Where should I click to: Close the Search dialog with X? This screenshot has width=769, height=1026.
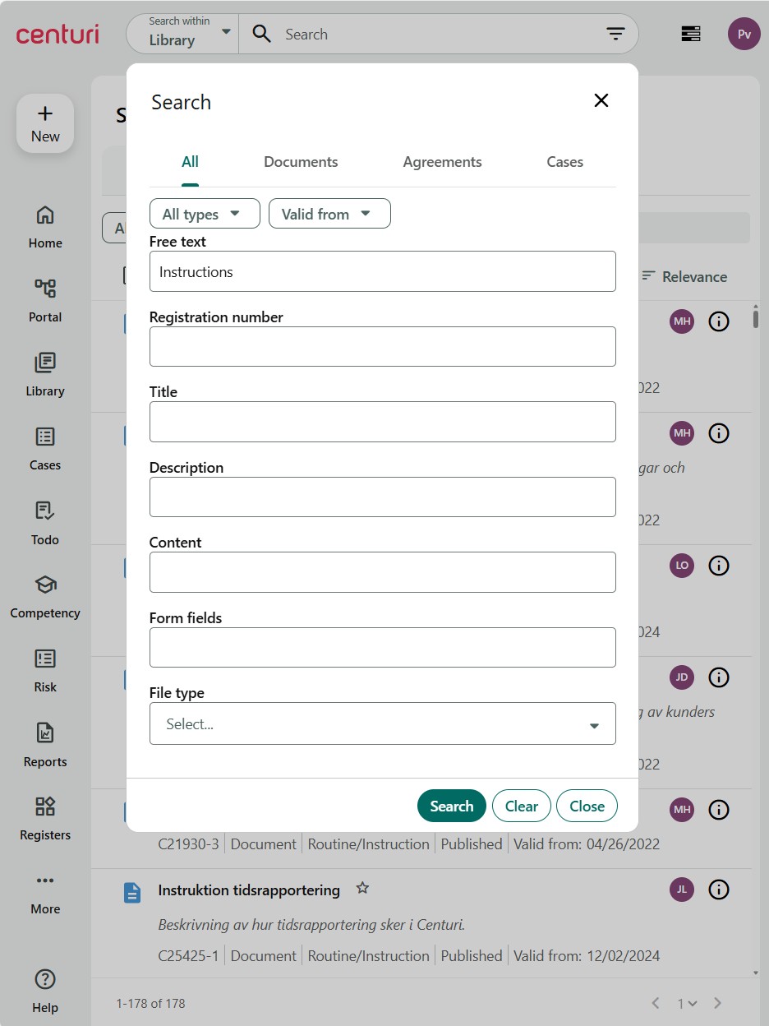coord(601,100)
